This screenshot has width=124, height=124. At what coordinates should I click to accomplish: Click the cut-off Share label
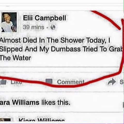click(121, 82)
